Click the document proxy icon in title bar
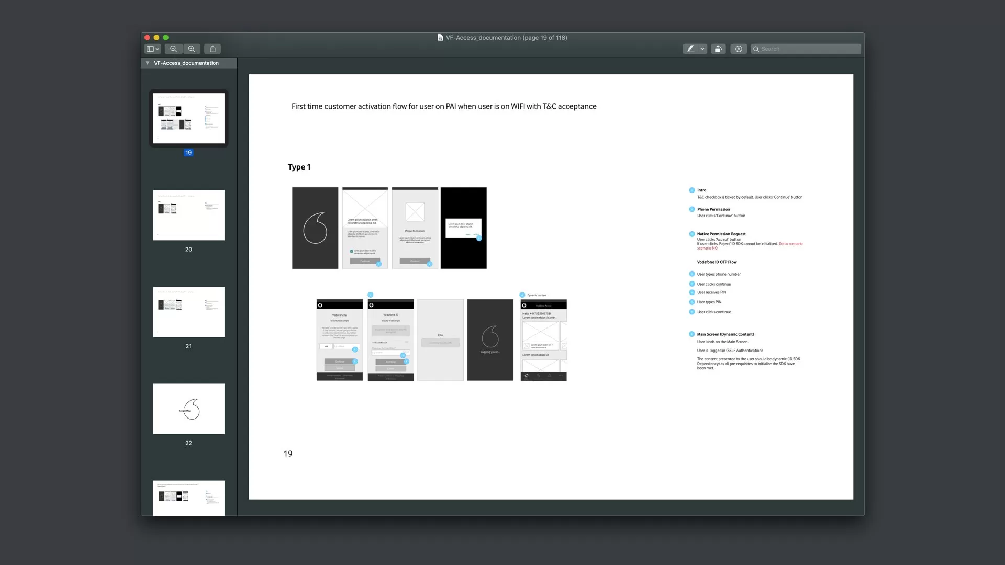The image size is (1005, 565). (x=440, y=38)
